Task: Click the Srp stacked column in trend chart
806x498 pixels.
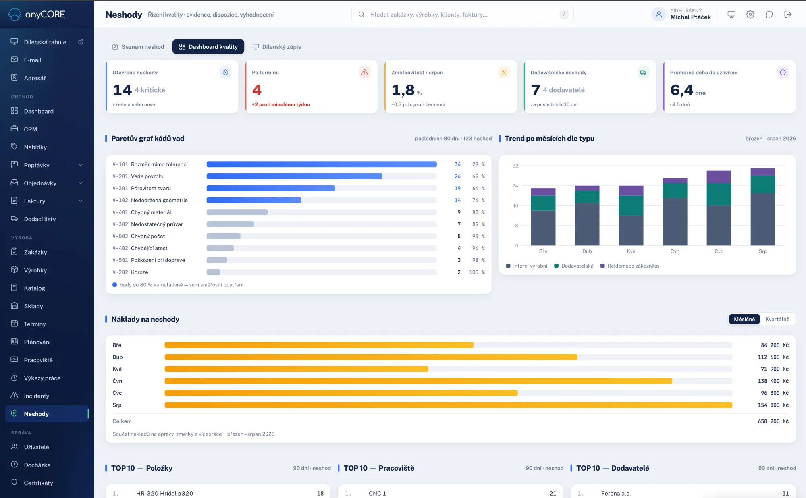Action: [763, 207]
